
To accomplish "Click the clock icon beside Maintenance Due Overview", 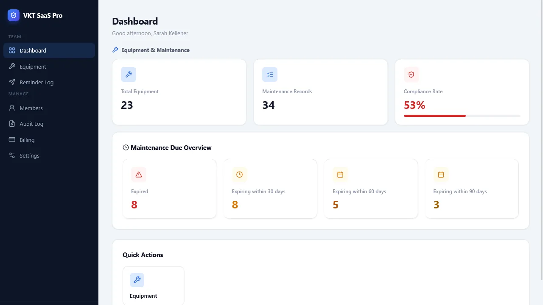I will tap(126, 147).
